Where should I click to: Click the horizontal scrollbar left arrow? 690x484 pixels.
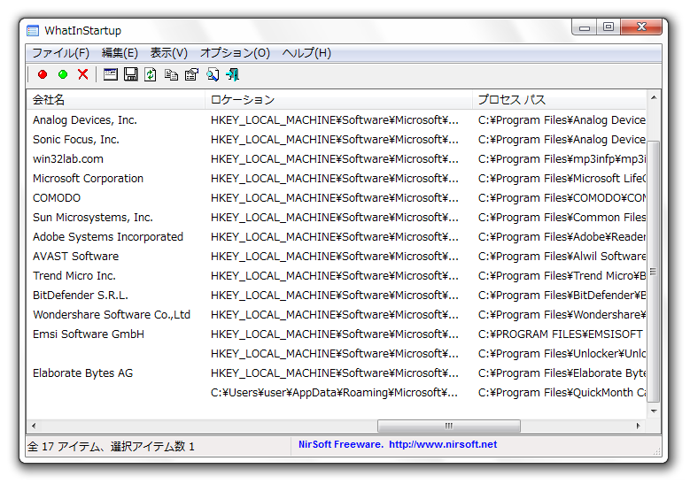click(34, 426)
